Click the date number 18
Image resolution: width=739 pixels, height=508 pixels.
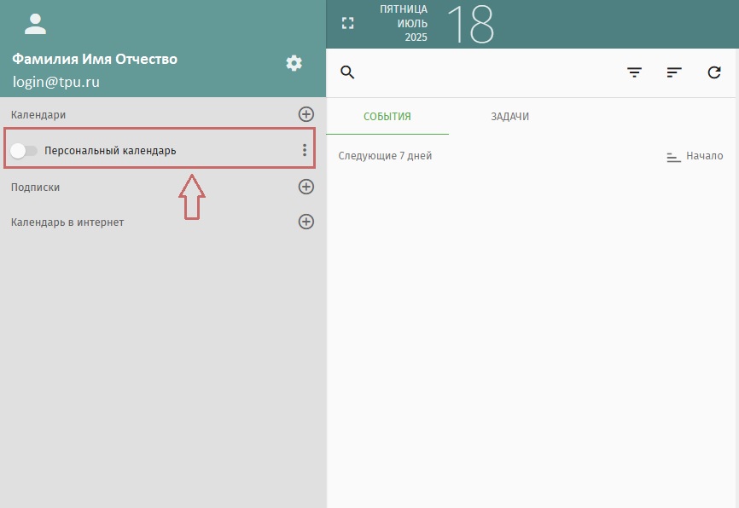(x=470, y=25)
